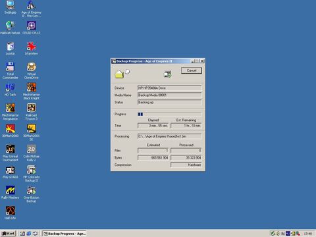316x237 pixels.
Task: Click the Backup Progress taskbar button
Action: tap(65, 234)
